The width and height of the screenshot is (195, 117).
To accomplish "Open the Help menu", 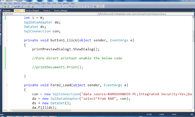I will [x=73, y=3].
